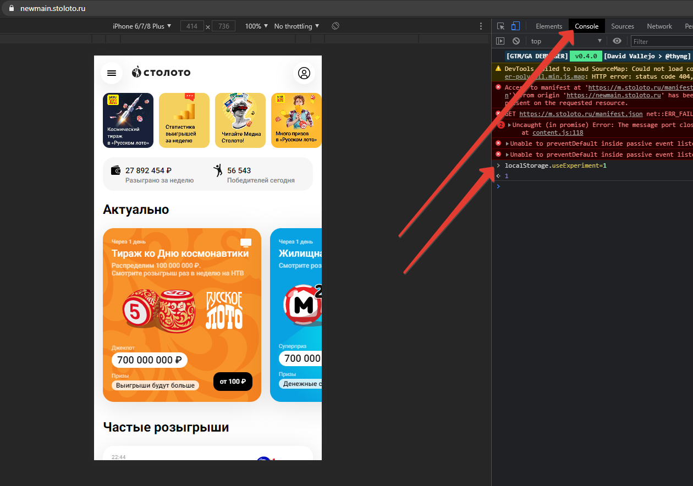The width and height of the screenshot is (693, 486).
Task: Click the content.js:118 source link
Action: 558,132
